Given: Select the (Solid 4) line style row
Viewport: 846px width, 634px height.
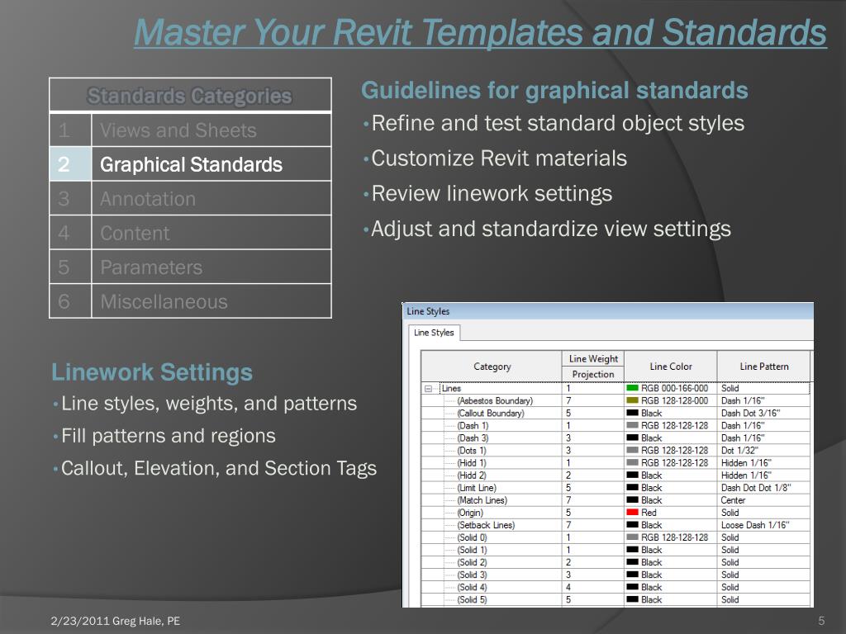Looking at the screenshot, I should point(615,587).
